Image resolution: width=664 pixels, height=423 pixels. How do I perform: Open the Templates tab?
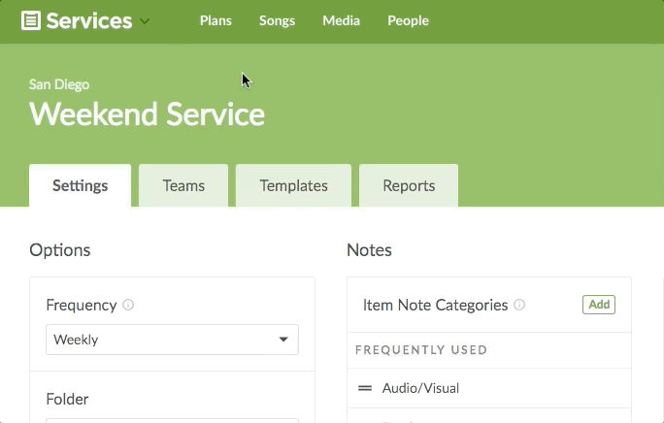(x=293, y=185)
